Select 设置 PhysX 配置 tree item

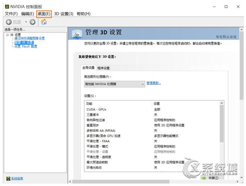(26, 46)
